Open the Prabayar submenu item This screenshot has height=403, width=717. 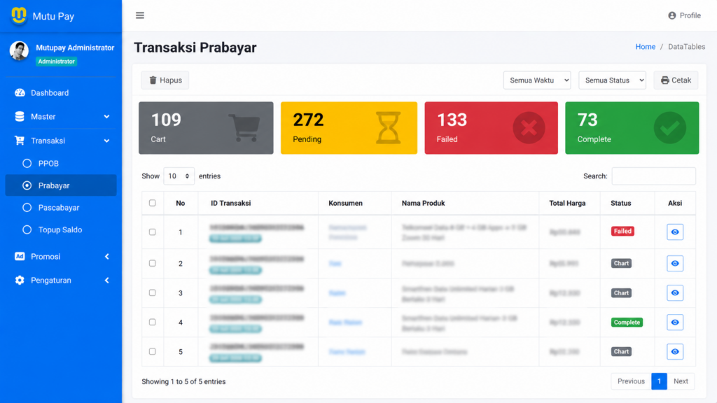pyautogui.click(x=61, y=185)
